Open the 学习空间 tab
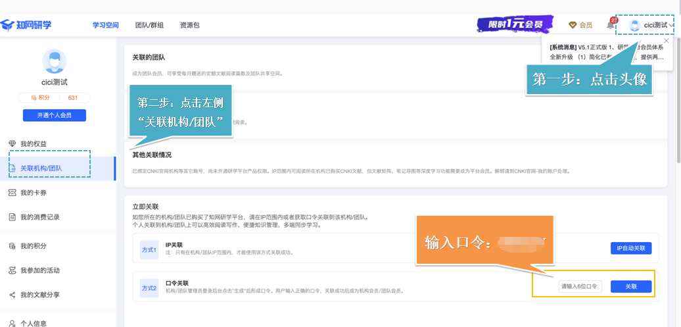Screen dimensions: 681x327 tap(105, 25)
